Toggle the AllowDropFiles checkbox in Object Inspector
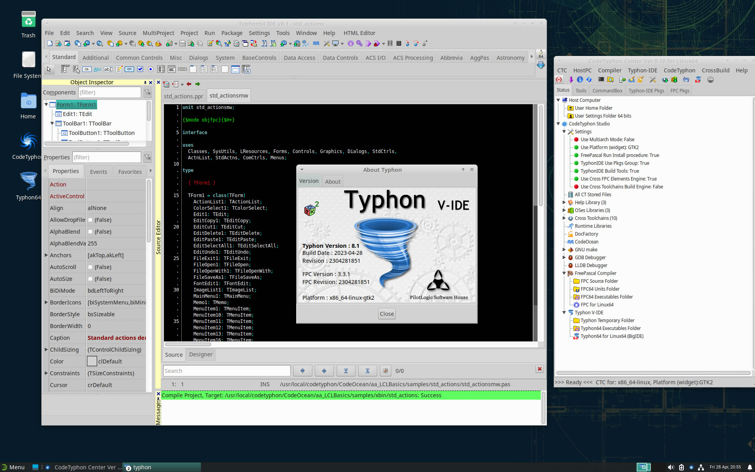 90,220
